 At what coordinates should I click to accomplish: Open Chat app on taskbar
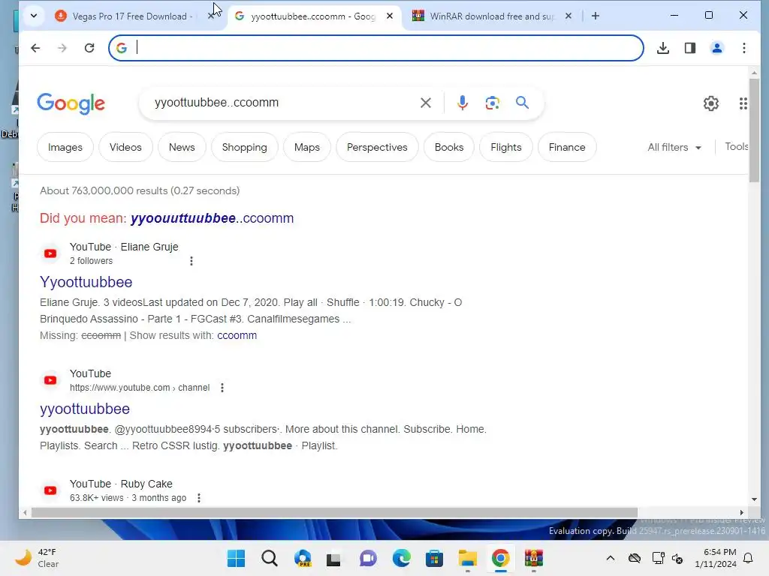pos(368,558)
